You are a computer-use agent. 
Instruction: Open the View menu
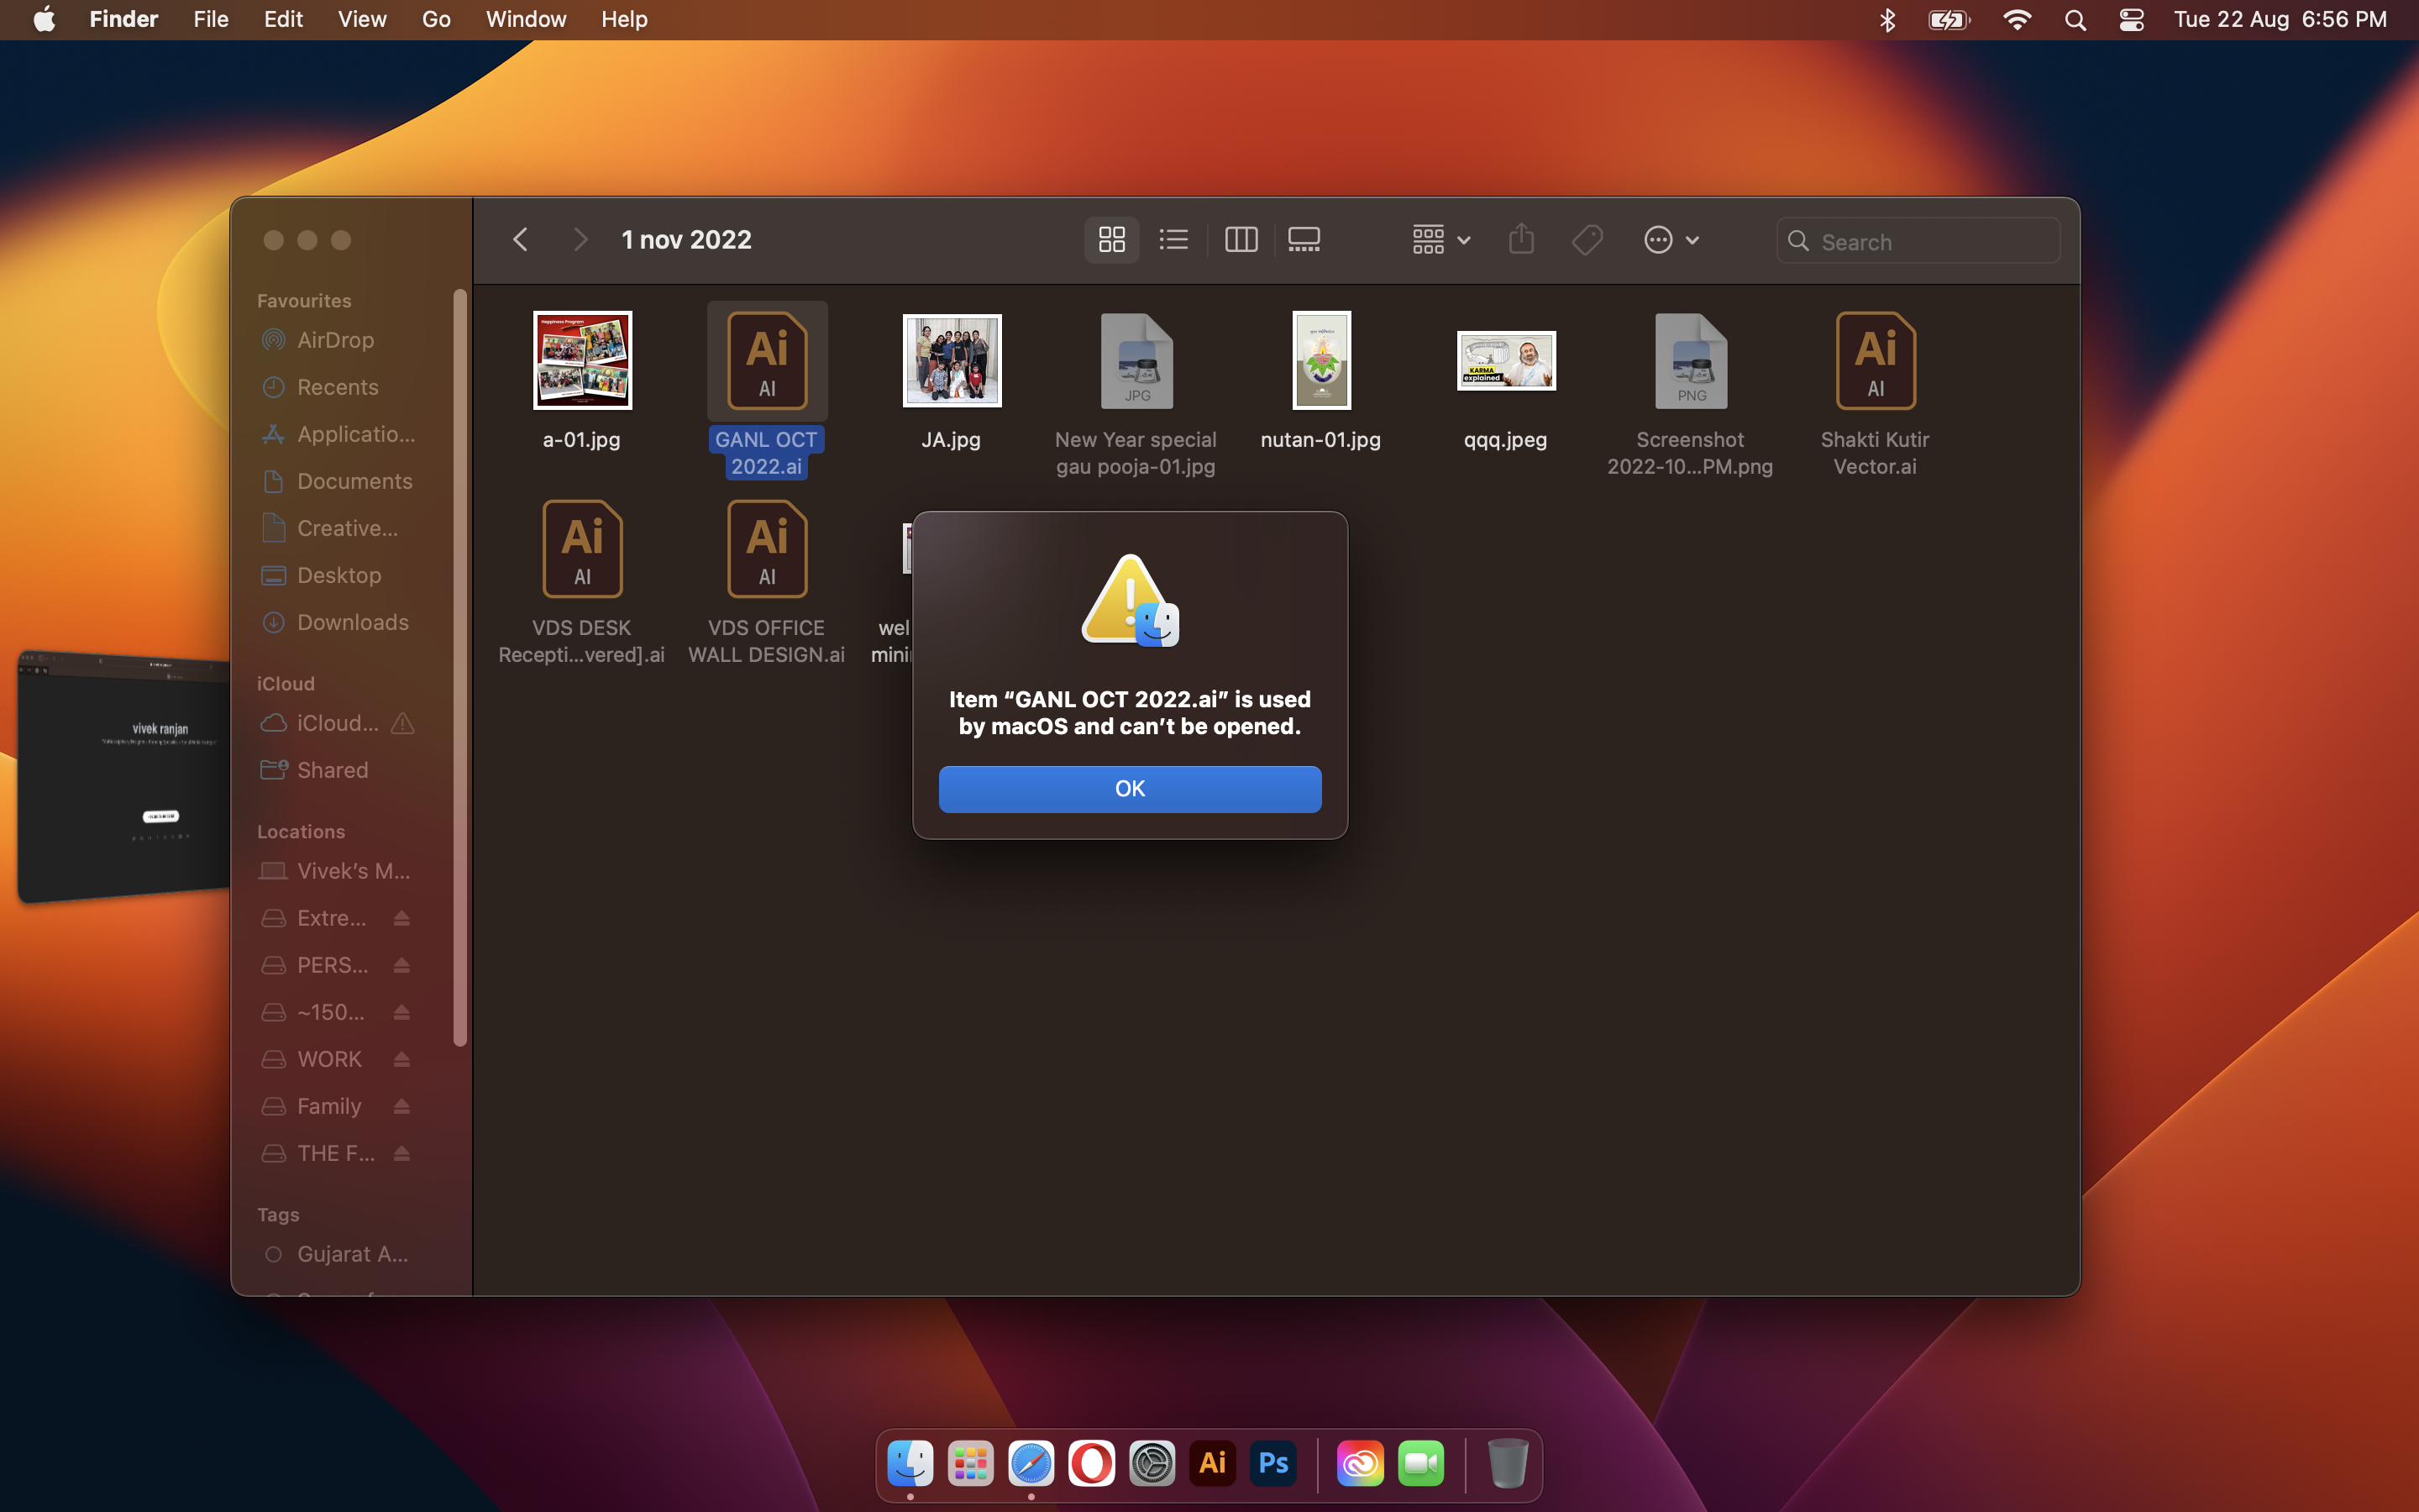coord(362,20)
